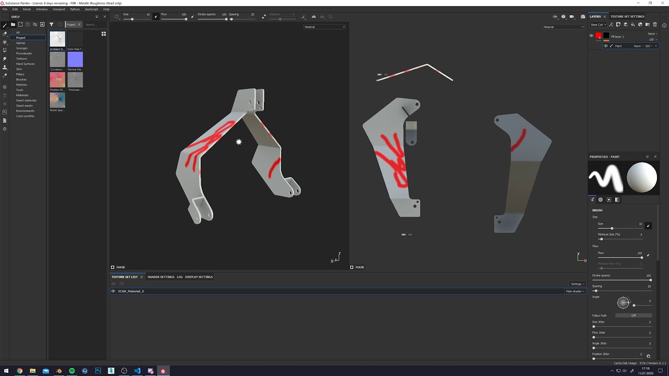Select the Smart materials shelf category
This screenshot has width=669, height=376.
(26, 100)
